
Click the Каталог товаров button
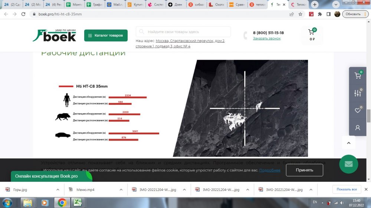tap(106, 36)
